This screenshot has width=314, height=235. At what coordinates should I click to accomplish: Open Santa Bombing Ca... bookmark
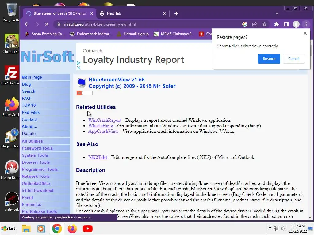[x=45, y=34]
